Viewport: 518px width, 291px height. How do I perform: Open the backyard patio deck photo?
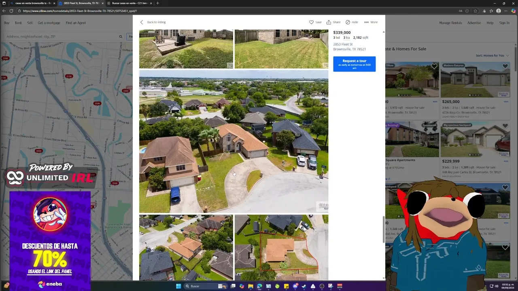coord(186,48)
